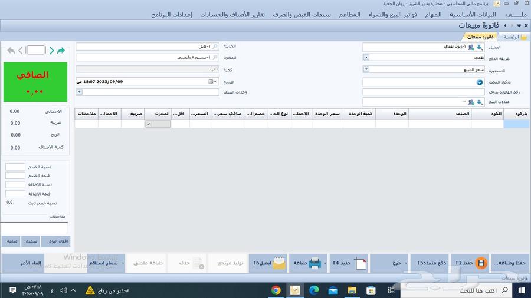Open the التاريخ date picker dropdown arrow
Image resolution: width=531 pixels, height=298 pixels.
coord(215,81)
